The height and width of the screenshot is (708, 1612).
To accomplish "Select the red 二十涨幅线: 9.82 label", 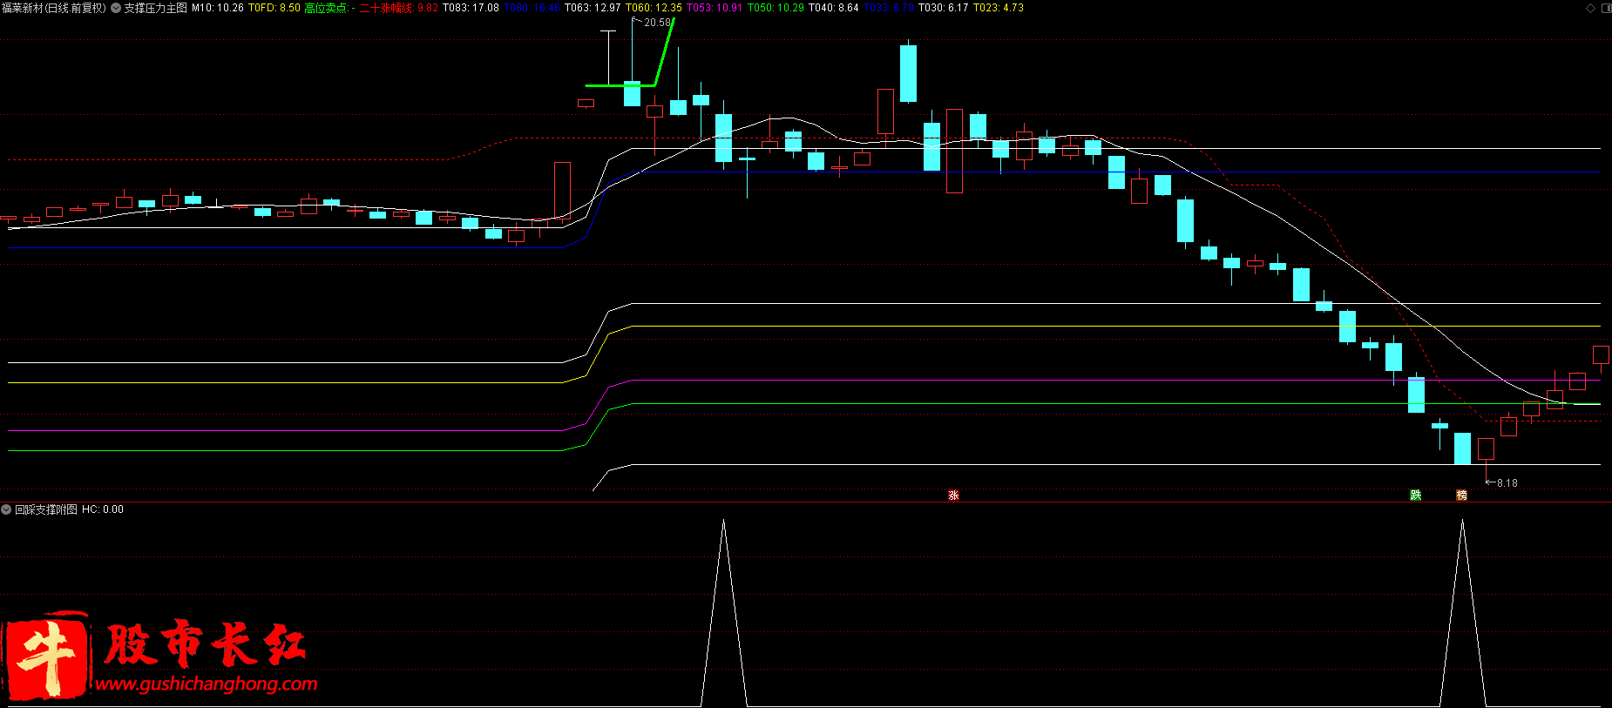I will pos(399,8).
